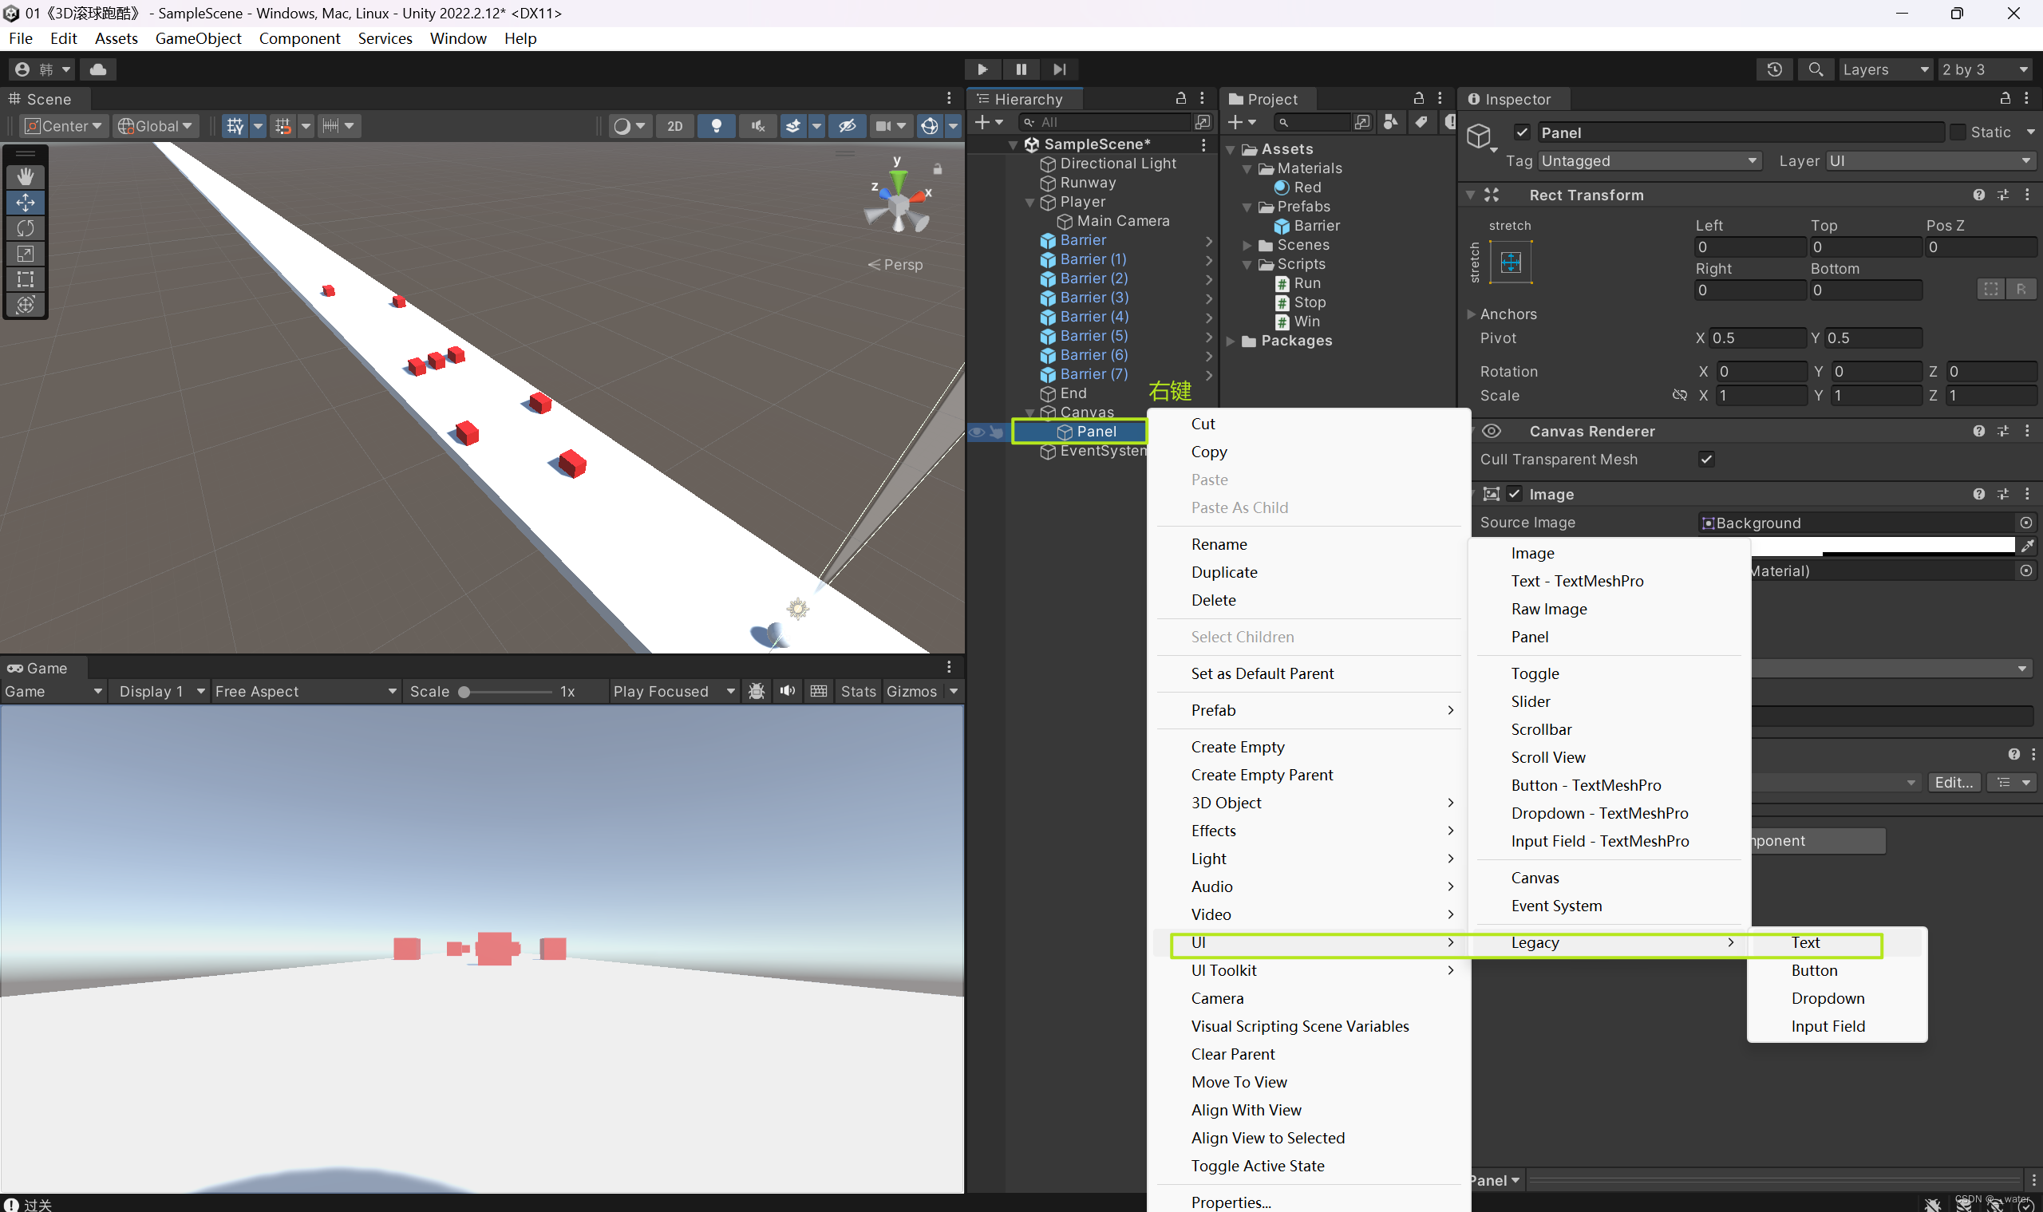Uncheck Cull Transparent Mesh checkbox
This screenshot has width=2043, height=1212.
pos(1706,459)
